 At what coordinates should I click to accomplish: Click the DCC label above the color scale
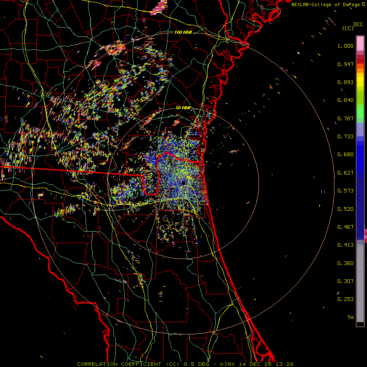pyautogui.click(x=358, y=24)
